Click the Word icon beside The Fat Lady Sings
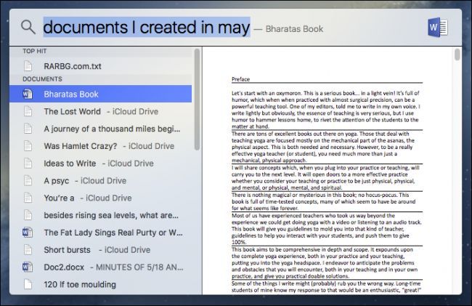 coord(28,233)
